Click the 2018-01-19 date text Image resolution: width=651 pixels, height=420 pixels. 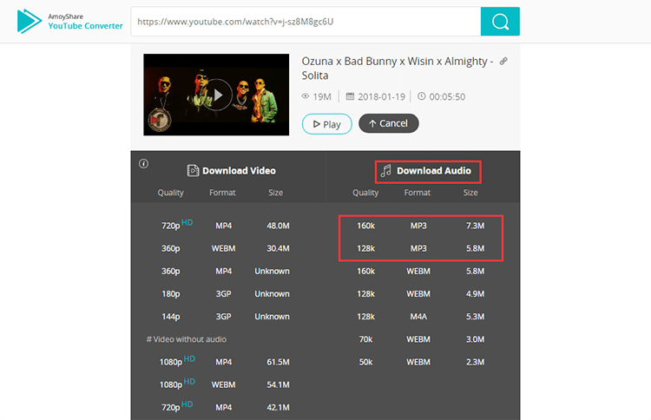pos(381,96)
